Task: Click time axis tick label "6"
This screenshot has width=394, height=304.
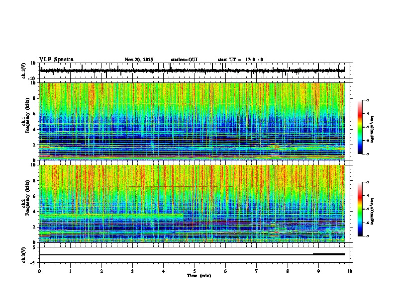Action: pyautogui.click(x=226, y=271)
